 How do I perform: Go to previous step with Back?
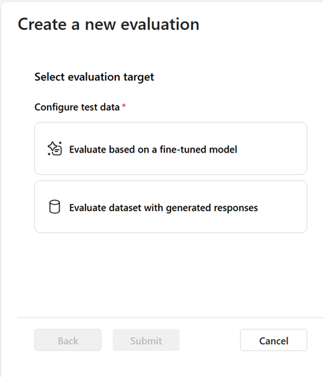click(68, 340)
